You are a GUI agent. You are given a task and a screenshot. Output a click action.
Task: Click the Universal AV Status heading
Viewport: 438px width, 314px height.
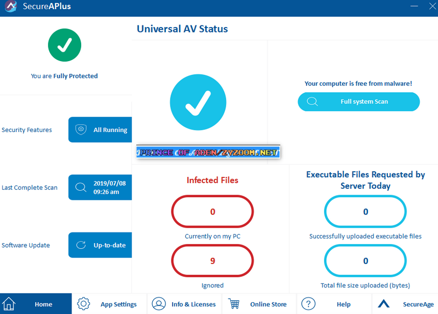coord(182,29)
